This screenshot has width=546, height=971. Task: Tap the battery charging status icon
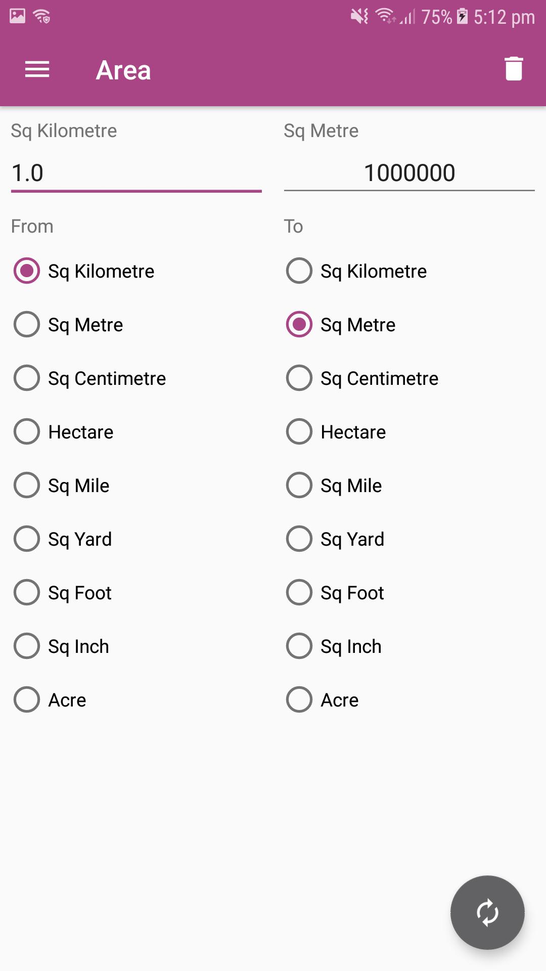pyautogui.click(x=462, y=16)
